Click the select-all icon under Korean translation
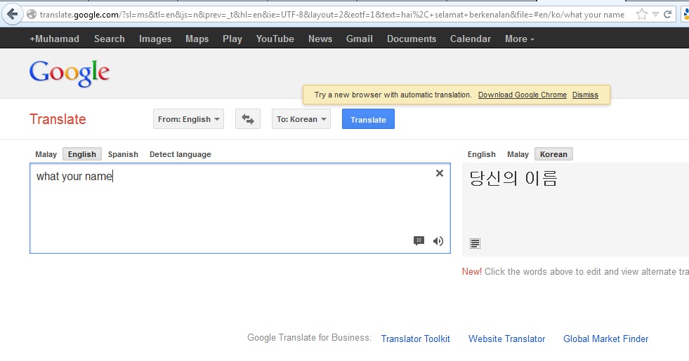This screenshot has height=361, width=689. tap(475, 243)
